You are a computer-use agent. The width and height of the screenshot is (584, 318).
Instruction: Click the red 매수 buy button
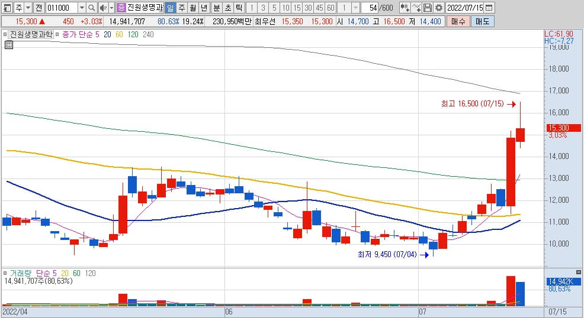[x=458, y=21]
